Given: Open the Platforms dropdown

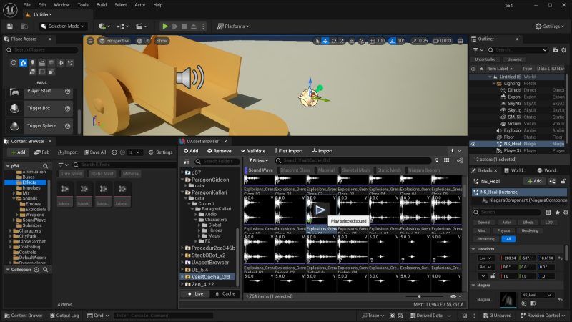Looking at the screenshot, I should pyautogui.click(x=235, y=26).
